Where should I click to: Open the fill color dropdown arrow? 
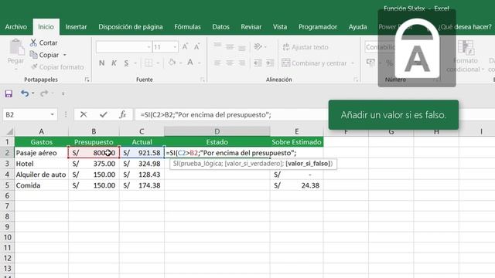coord(180,63)
